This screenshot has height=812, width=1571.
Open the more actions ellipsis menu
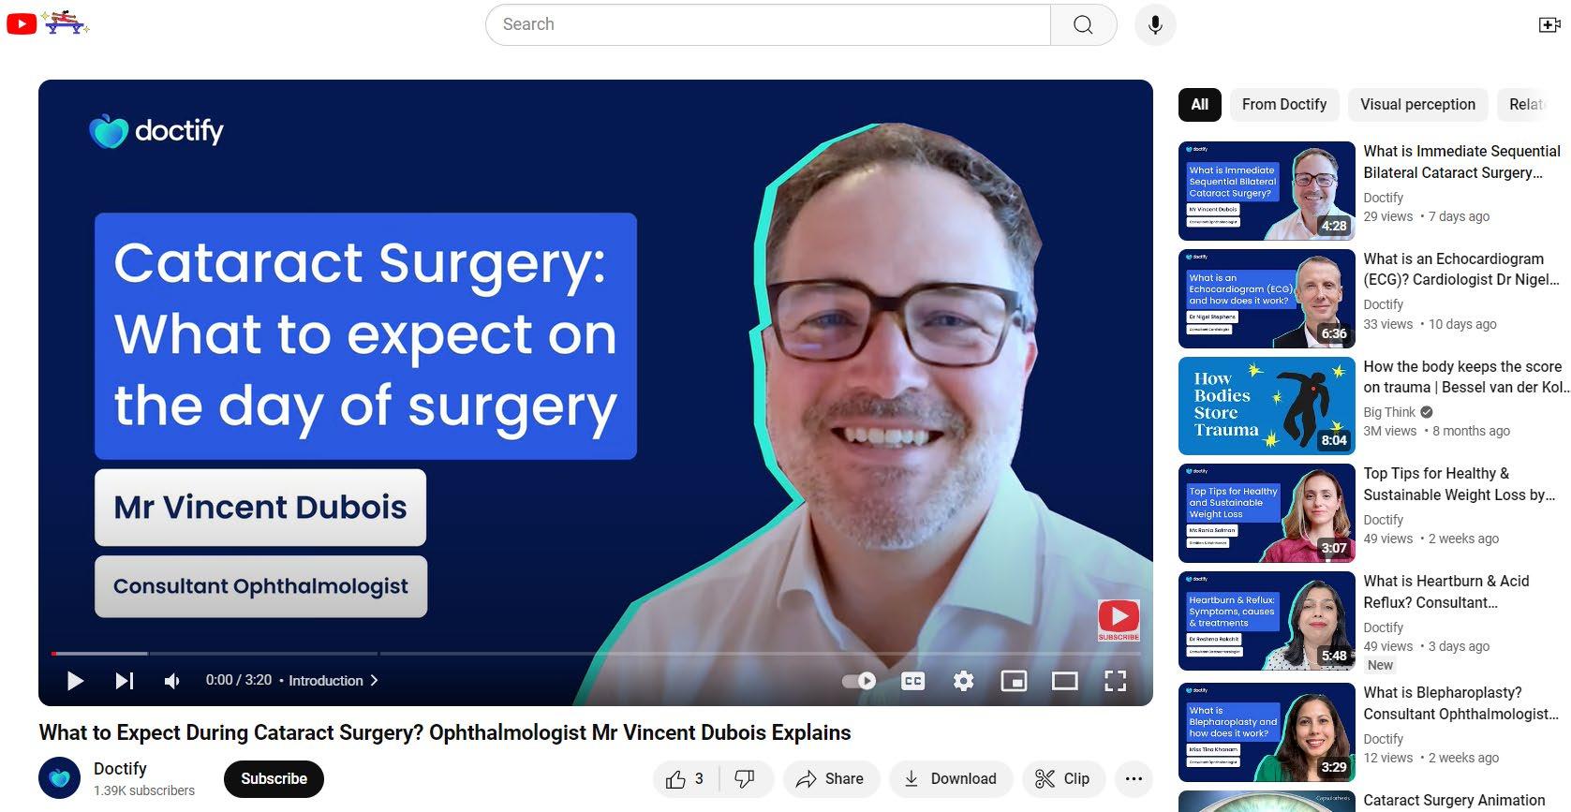[1134, 778]
